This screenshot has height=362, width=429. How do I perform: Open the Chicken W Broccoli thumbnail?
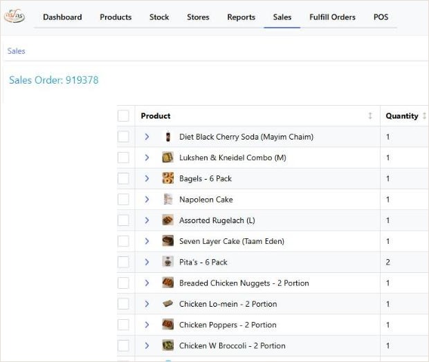167,345
